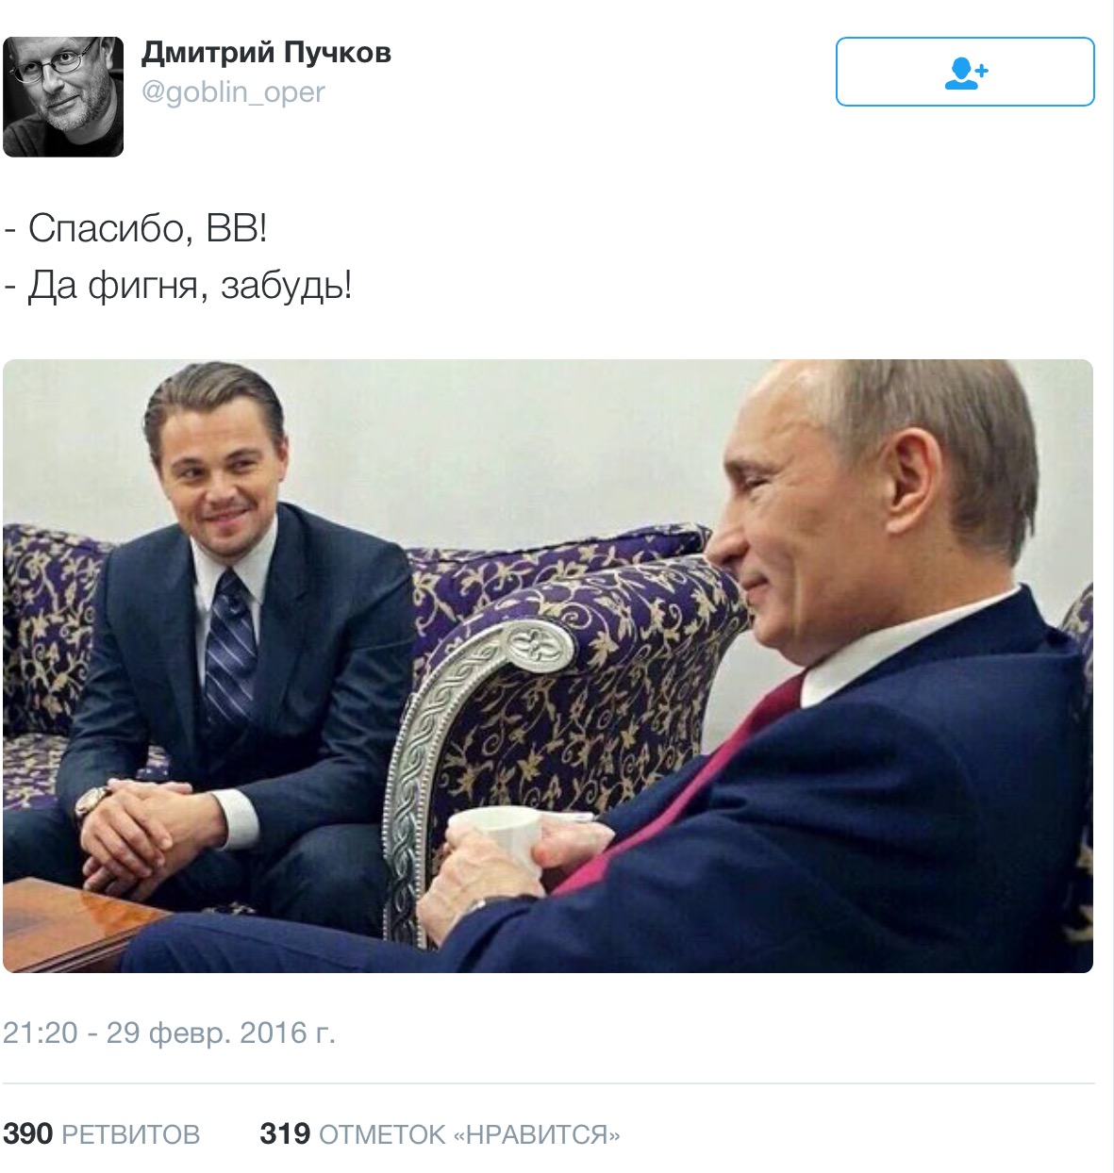Click the tweet line "Да фигня, забудь!"
The image size is (1114, 1173).
[190, 286]
